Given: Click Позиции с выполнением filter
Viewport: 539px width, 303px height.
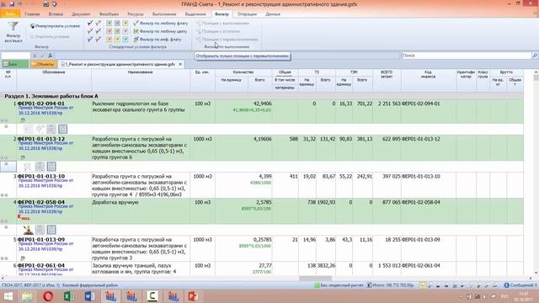Looking at the screenshot, I should 222,23.
